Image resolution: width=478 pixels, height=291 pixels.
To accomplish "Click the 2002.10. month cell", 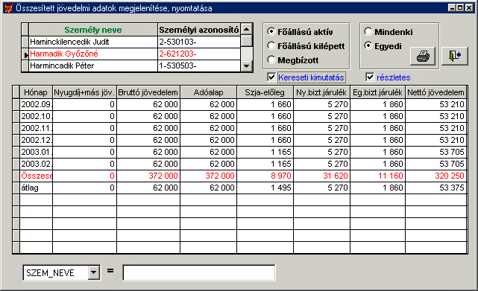I will [x=36, y=116].
